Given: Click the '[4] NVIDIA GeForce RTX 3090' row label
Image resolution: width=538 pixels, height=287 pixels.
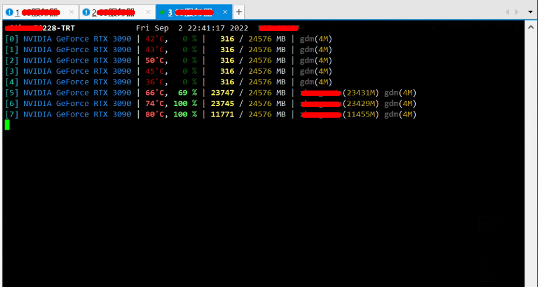Looking at the screenshot, I should click(68, 82).
